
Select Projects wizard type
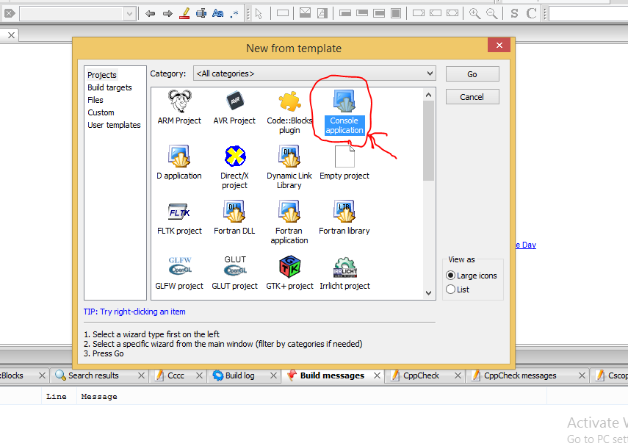102,75
